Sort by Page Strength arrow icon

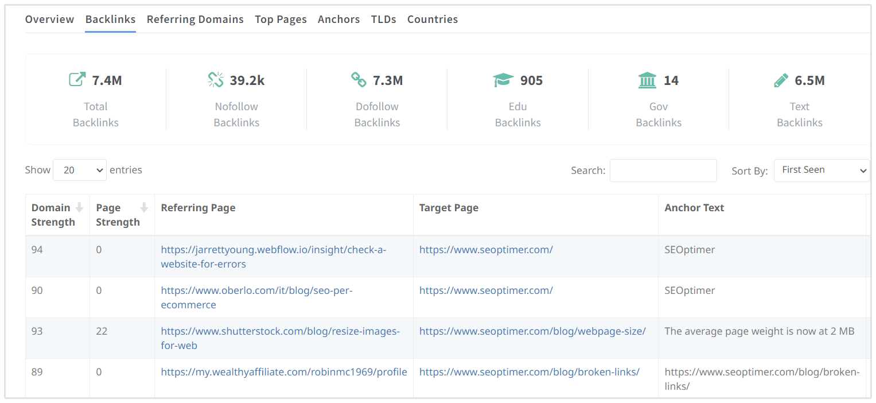click(x=144, y=208)
